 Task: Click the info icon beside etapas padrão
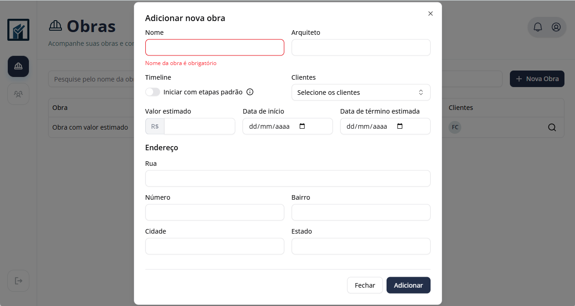tap(250, 92)
